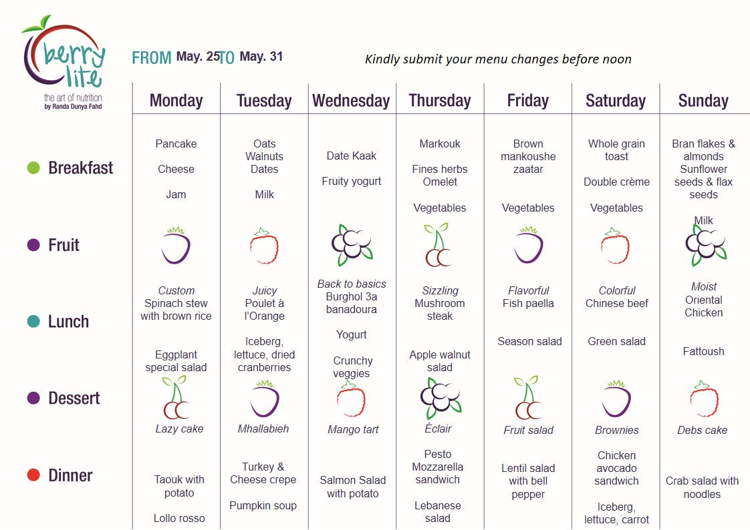
Task: Click the cherry icon above Lazy cake
Action: pyautogui.click(x=176, y=397)
